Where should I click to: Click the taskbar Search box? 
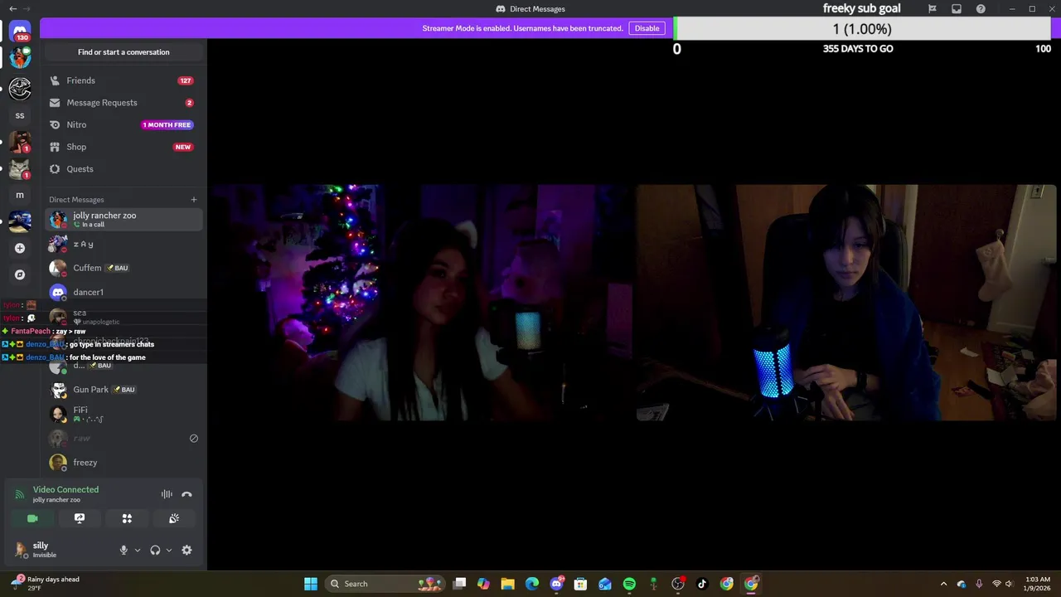pyautogui.click(x=385, y=584)
